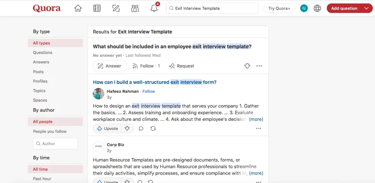Viewport: 375px width, 183px height.
Task: Downvote Hafeez Rahman's answer
Action: 127,129
